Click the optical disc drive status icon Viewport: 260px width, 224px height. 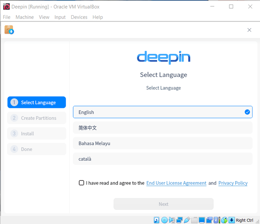pos(164,220)
